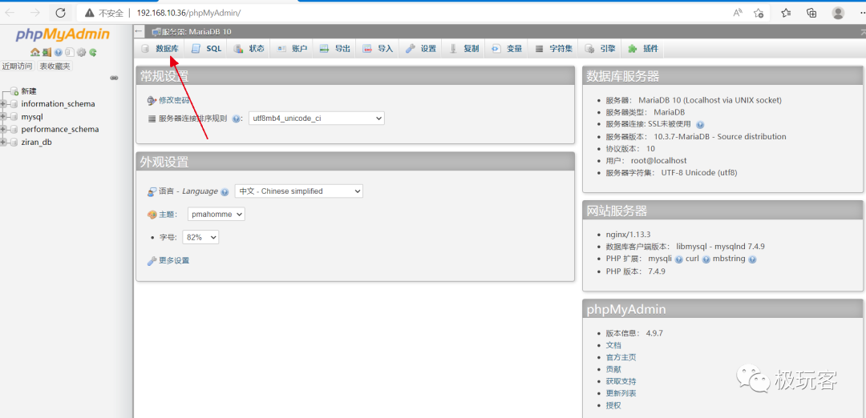Click the 服务器: MariaDB 10 breadcrumb
This screenshot has width=866, height=418.
(x=196, y=32)
